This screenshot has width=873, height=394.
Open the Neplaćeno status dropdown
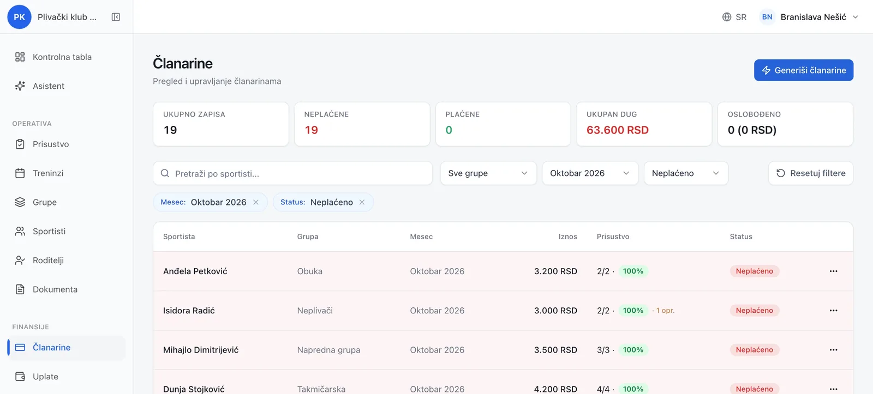[686, 173]
